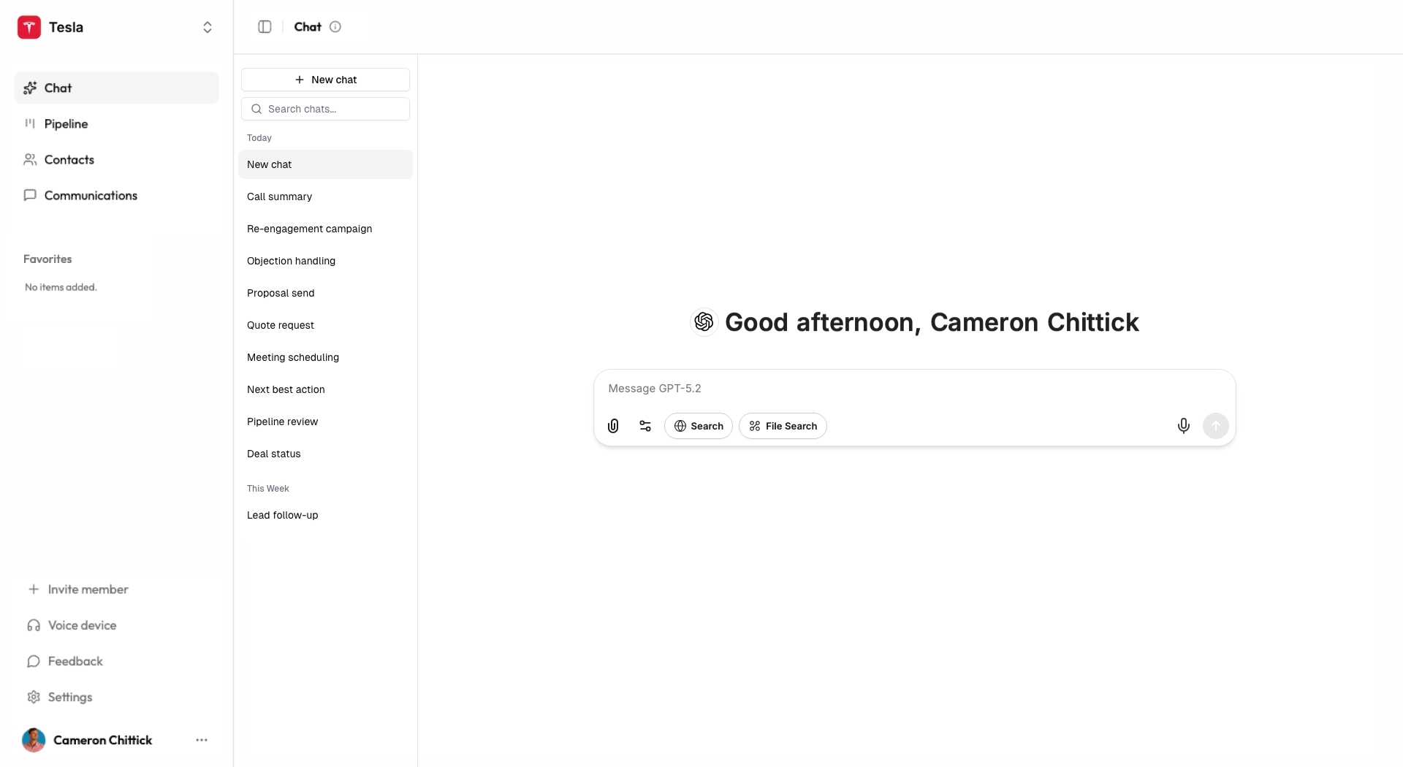View info about Chat via the info icon
Screen dimensions: 1403x767
(335, 26)
